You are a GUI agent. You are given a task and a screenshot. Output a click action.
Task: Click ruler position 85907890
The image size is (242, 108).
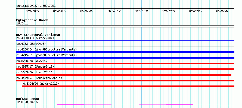60,11
